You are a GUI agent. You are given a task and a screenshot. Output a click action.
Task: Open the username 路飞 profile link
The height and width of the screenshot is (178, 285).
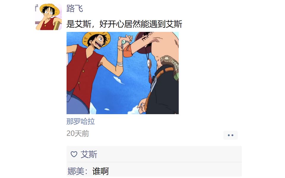click(x=75, y=9)
